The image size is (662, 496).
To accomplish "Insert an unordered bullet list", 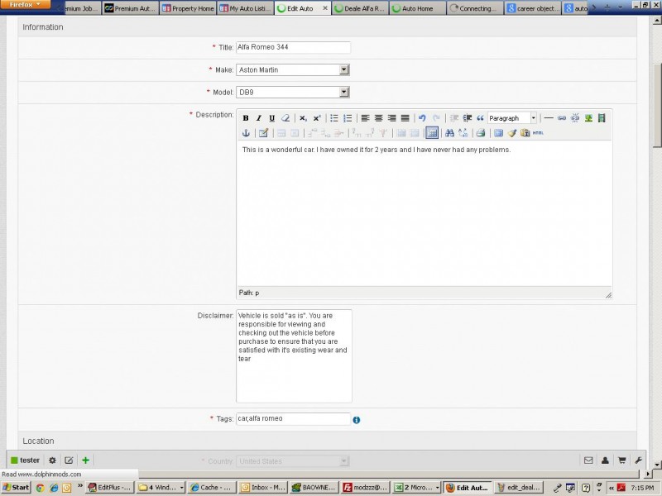I will tap(334, 118).
